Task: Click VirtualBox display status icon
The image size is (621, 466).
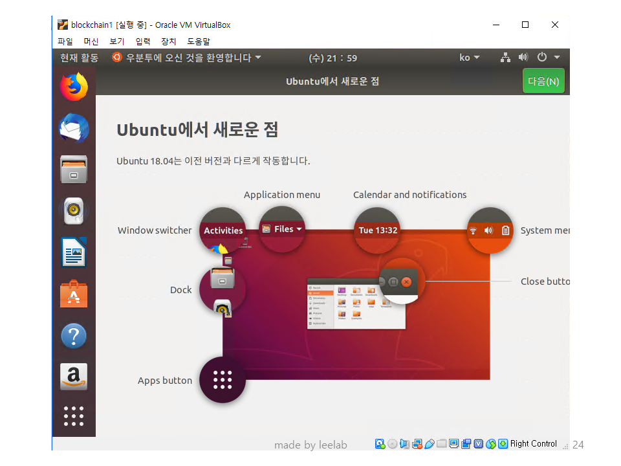Action: 454,444
